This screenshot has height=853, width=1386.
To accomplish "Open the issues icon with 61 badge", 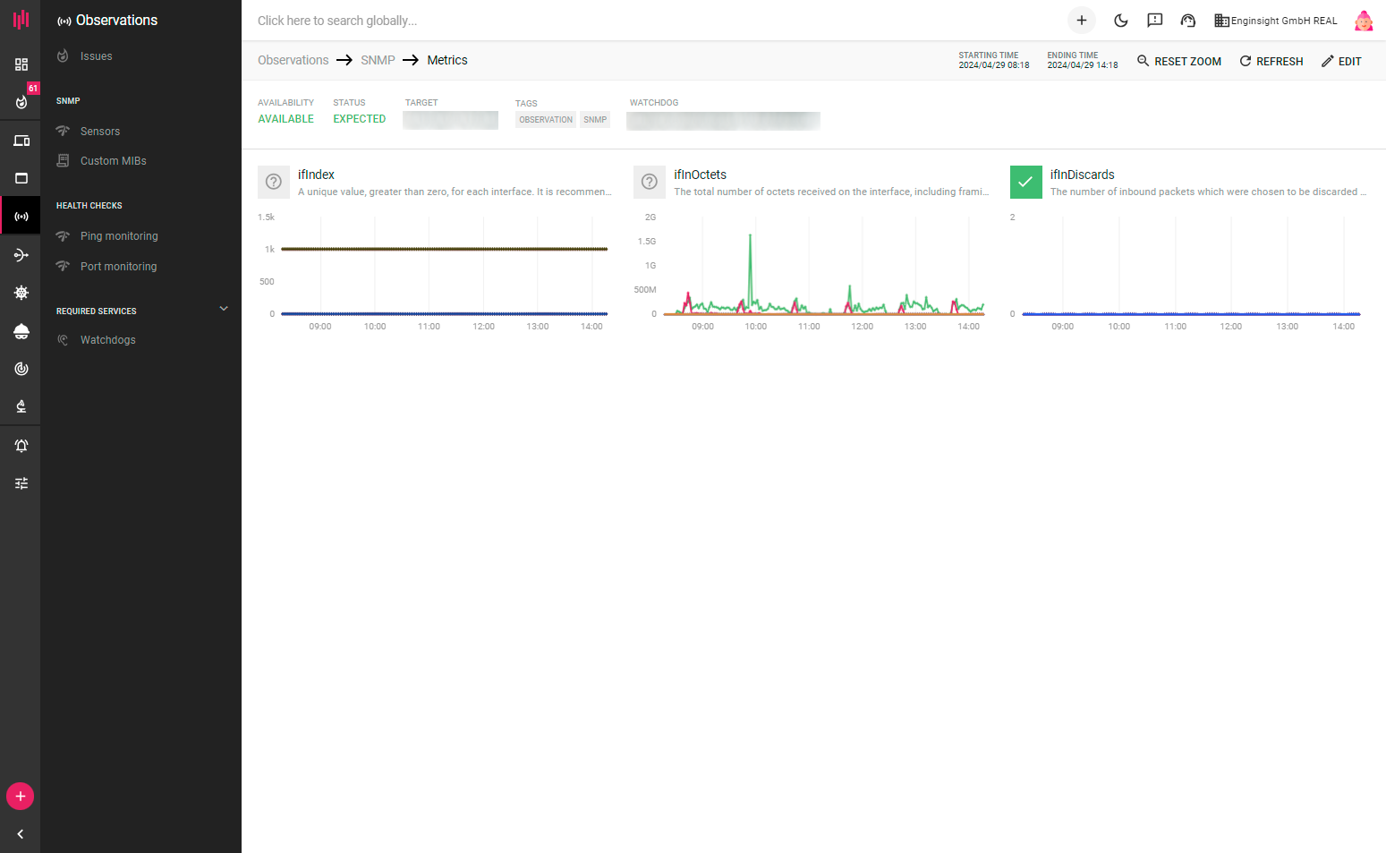I will click(21, 101).
